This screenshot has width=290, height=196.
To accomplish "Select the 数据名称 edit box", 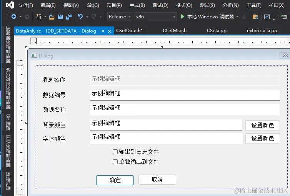I will [x=185, y=109].
